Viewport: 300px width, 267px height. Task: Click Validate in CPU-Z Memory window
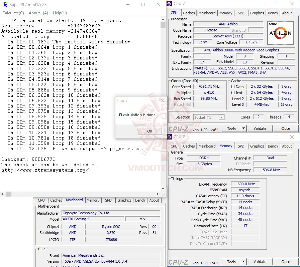260,262
